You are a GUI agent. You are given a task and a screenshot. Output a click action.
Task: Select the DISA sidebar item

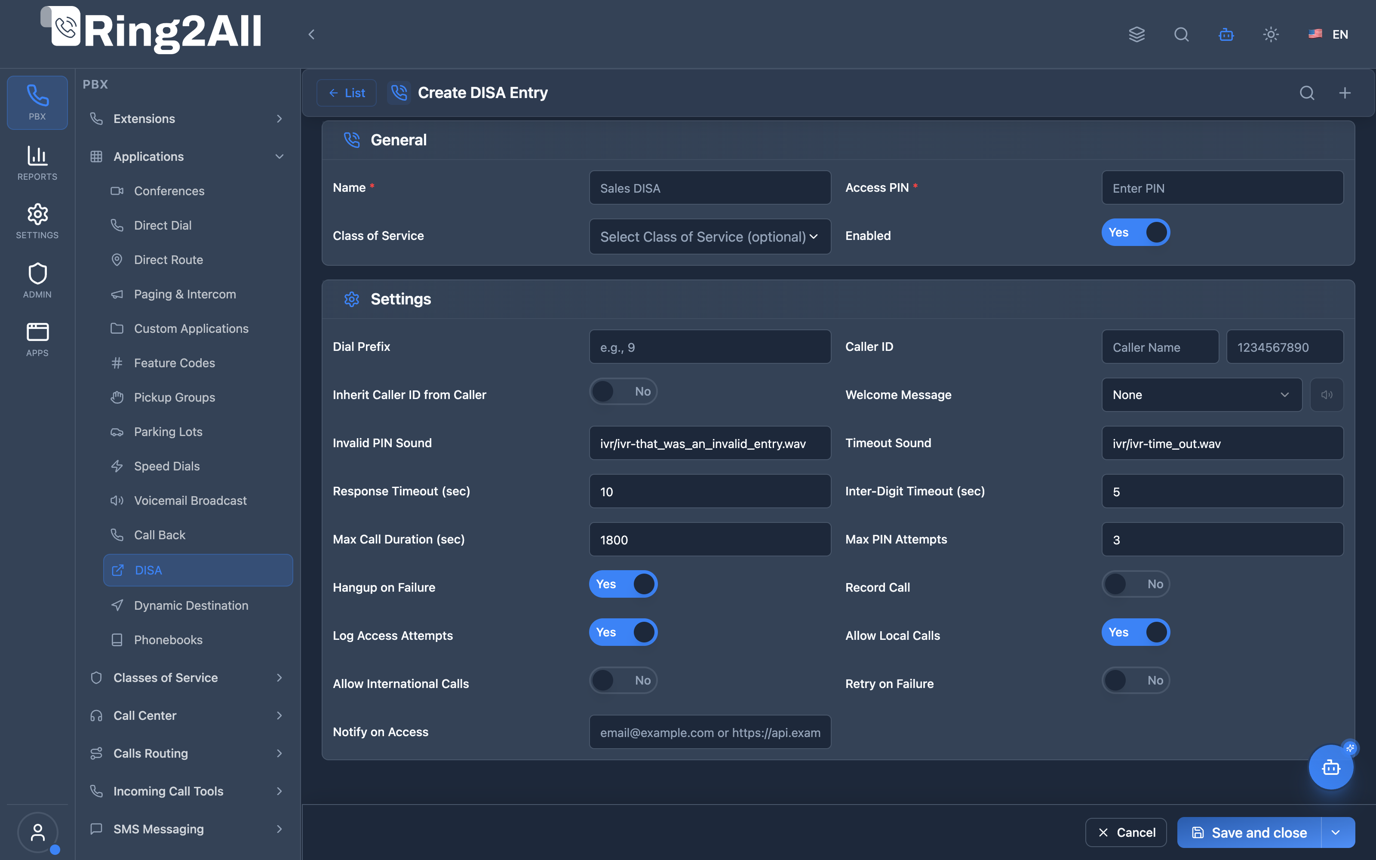198,570
